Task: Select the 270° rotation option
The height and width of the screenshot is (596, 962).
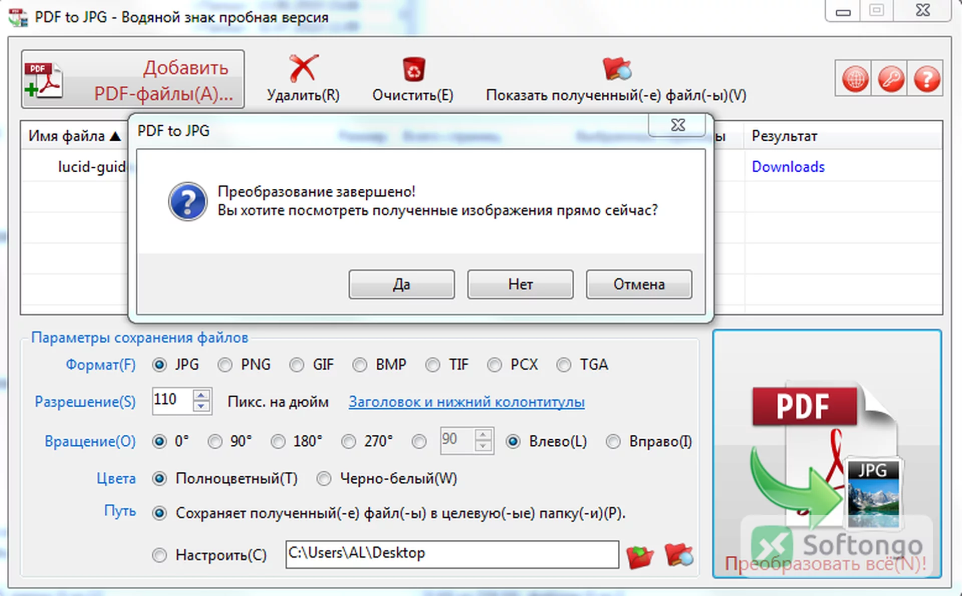Action: point(349,442)
